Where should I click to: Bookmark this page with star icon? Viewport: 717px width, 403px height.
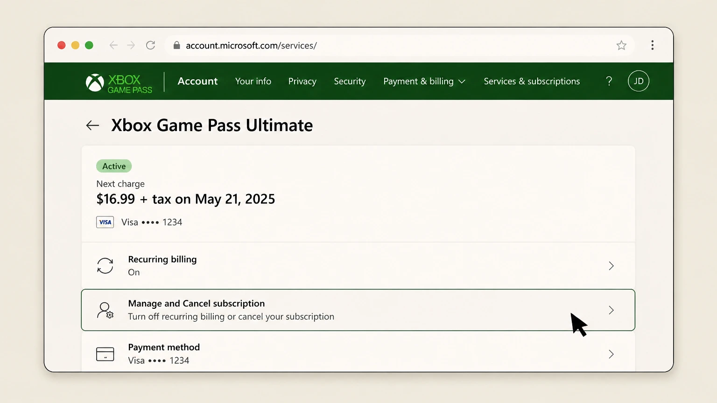point(621,45)
